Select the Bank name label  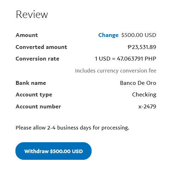pyautogui.click(x=31, y=83)
